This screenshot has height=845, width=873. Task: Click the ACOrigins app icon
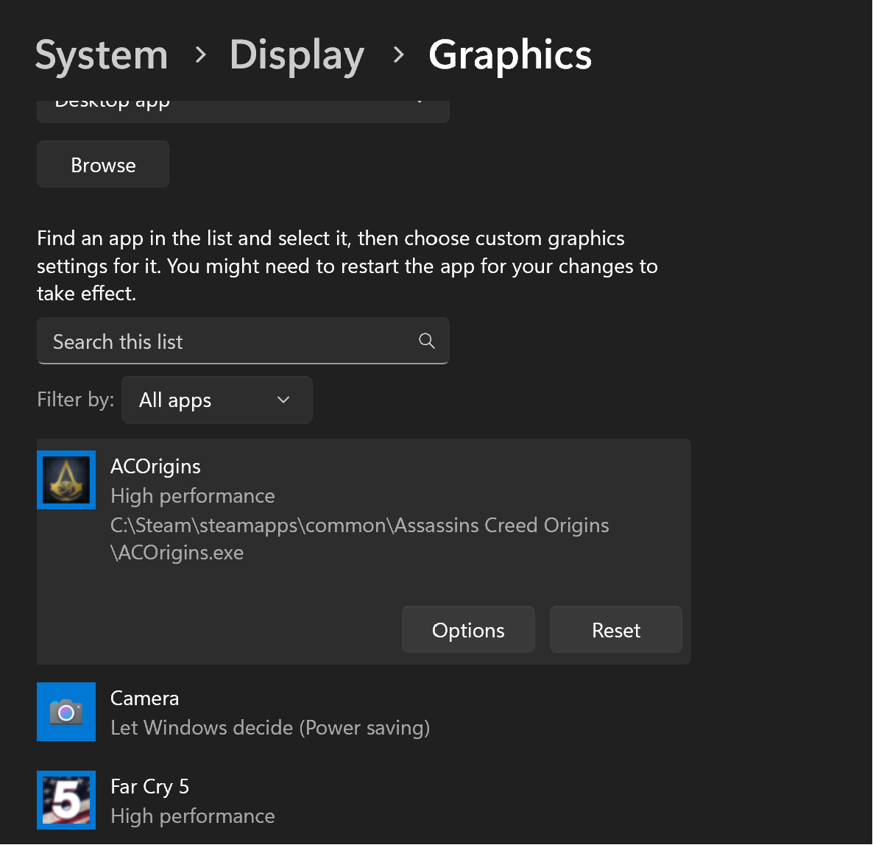click(x=66, y=480)
